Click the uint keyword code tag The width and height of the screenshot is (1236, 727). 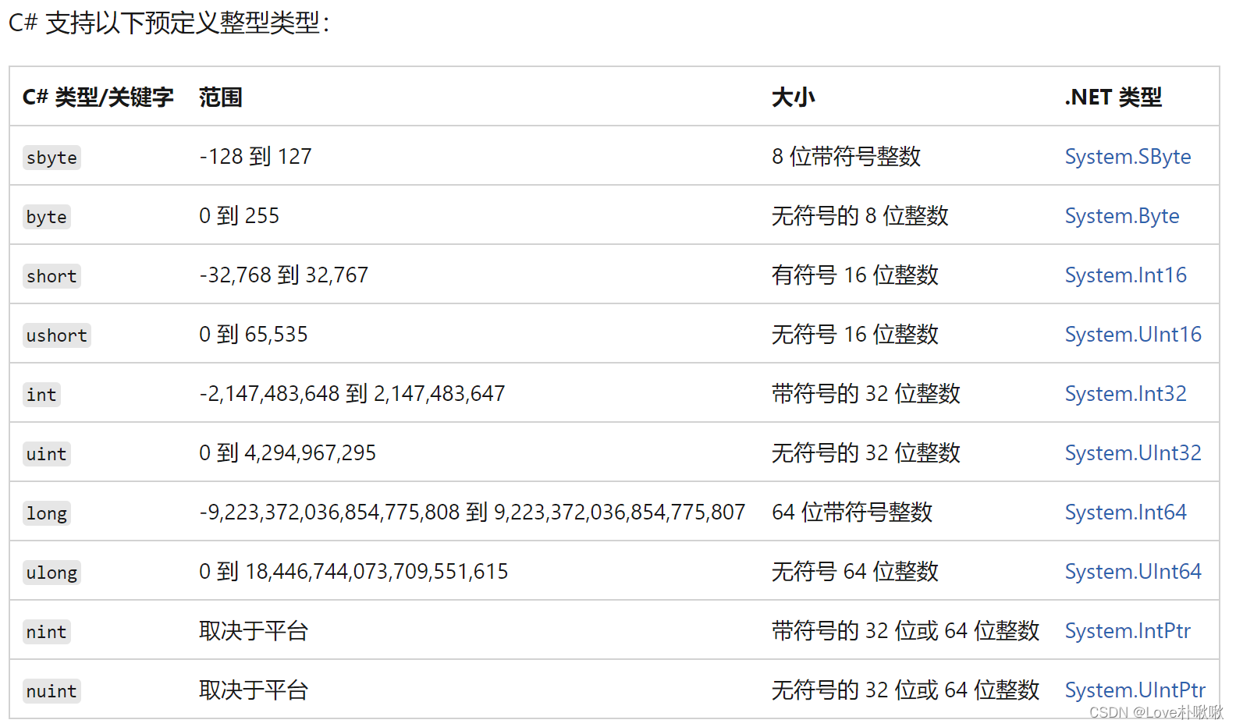[x=47, y=454]
